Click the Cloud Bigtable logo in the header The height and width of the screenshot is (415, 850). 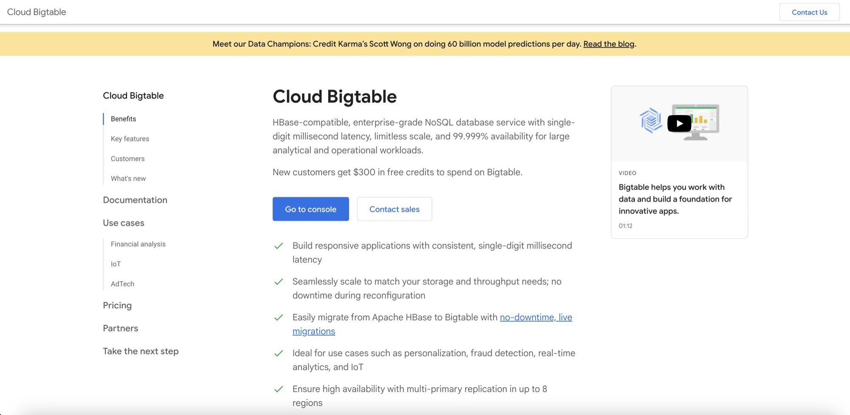point(36,12)
